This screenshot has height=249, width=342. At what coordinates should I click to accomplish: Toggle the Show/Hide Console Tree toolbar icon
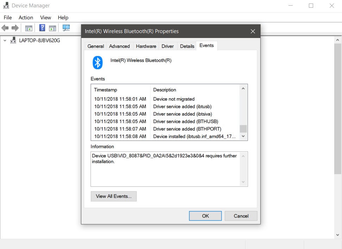(x=29, y=27)
